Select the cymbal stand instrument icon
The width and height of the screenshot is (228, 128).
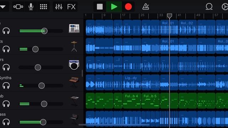tap(74, 47)
